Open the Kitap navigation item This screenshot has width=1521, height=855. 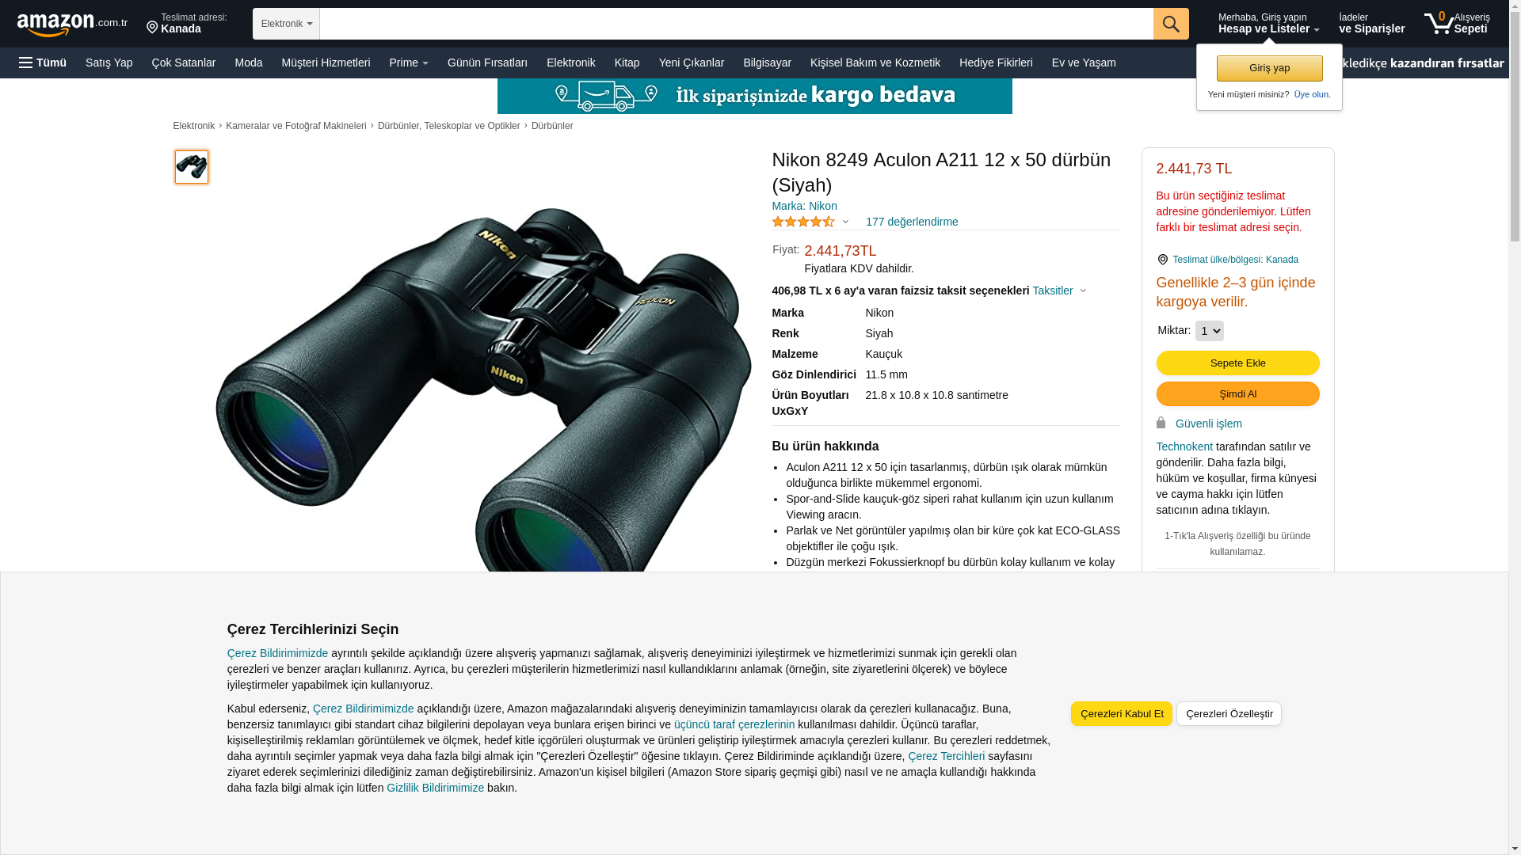click(x=627, y=63)
